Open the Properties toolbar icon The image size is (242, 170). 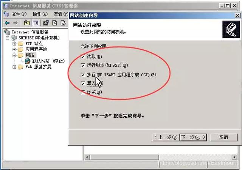coord(46,23)
